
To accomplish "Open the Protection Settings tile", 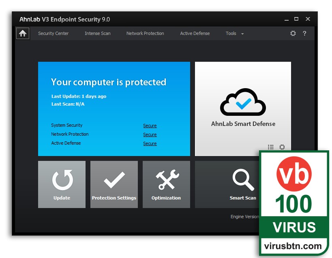I will pyautogui.click(x=114, y=184).
